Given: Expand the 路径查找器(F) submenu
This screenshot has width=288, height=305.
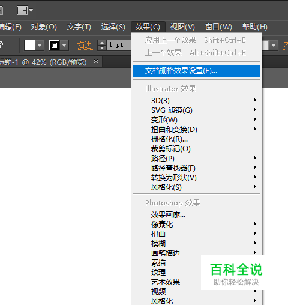Looking at the screenshot, I should (196, 168).
